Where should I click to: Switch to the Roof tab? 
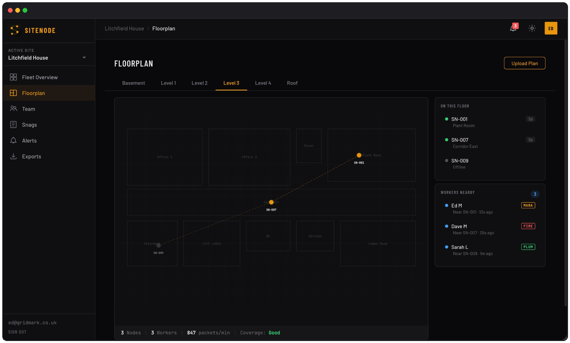pos(292,83)
